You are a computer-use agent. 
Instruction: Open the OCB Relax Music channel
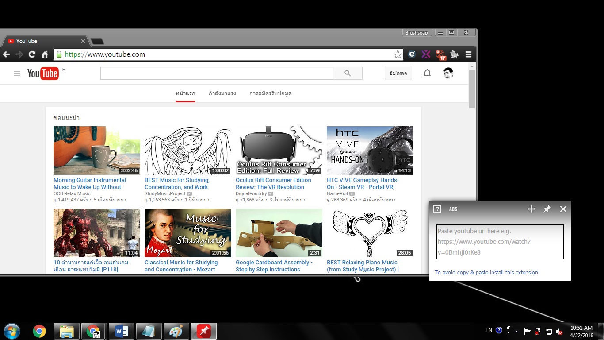(x=72, y=193)
